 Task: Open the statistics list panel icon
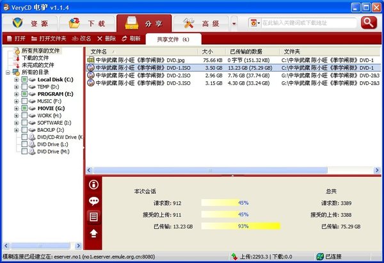coord(93,217)
